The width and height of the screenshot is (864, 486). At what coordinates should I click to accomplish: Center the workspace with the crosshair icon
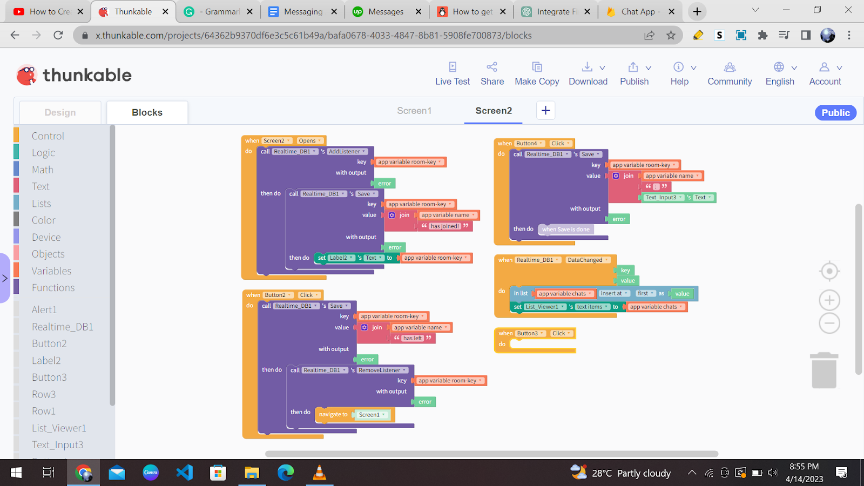pyautogui.click(x=829, y=271)
